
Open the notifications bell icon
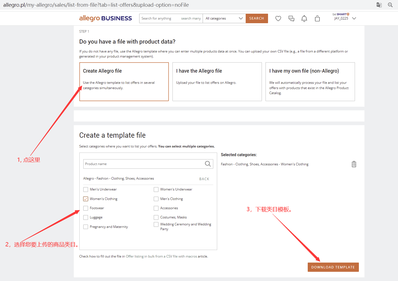tap(304, 18)
